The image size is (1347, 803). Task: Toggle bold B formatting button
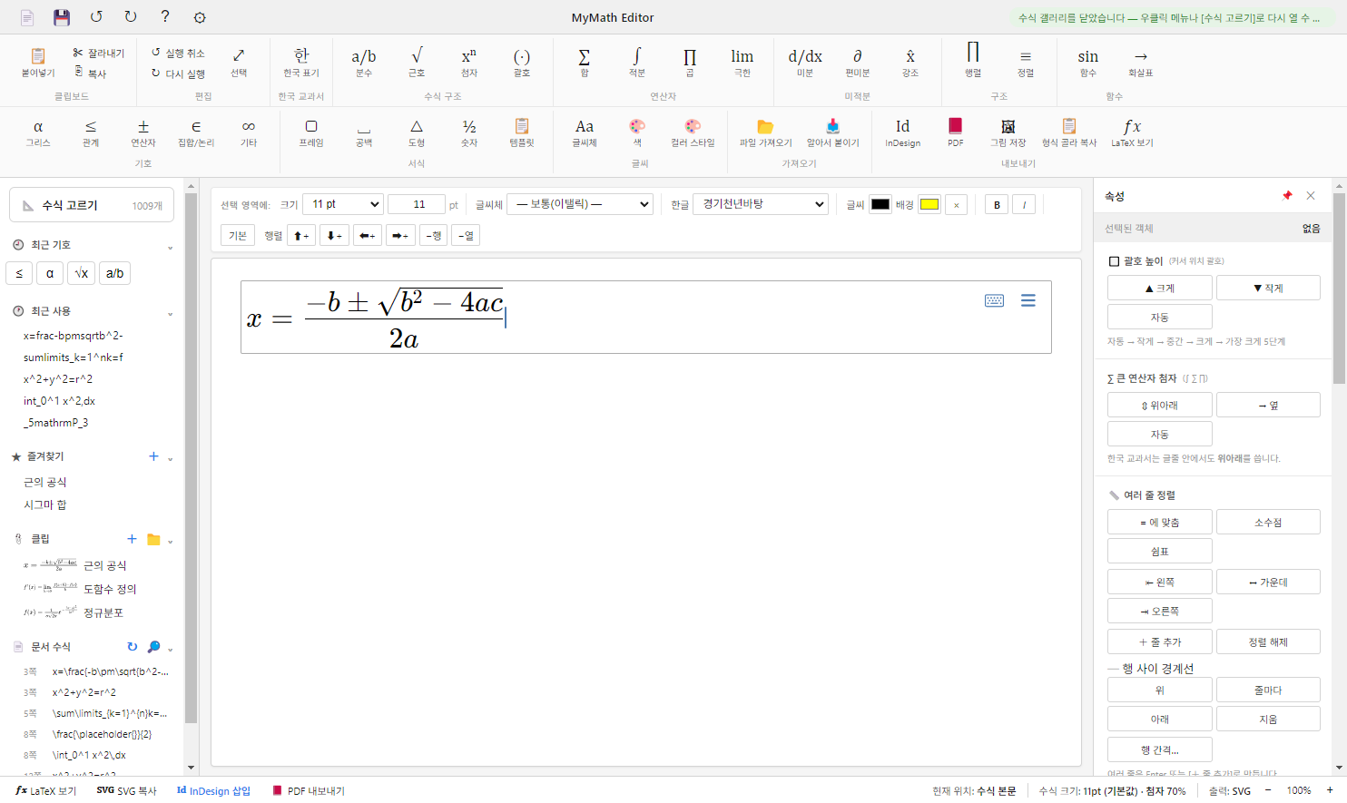(997, 205)
